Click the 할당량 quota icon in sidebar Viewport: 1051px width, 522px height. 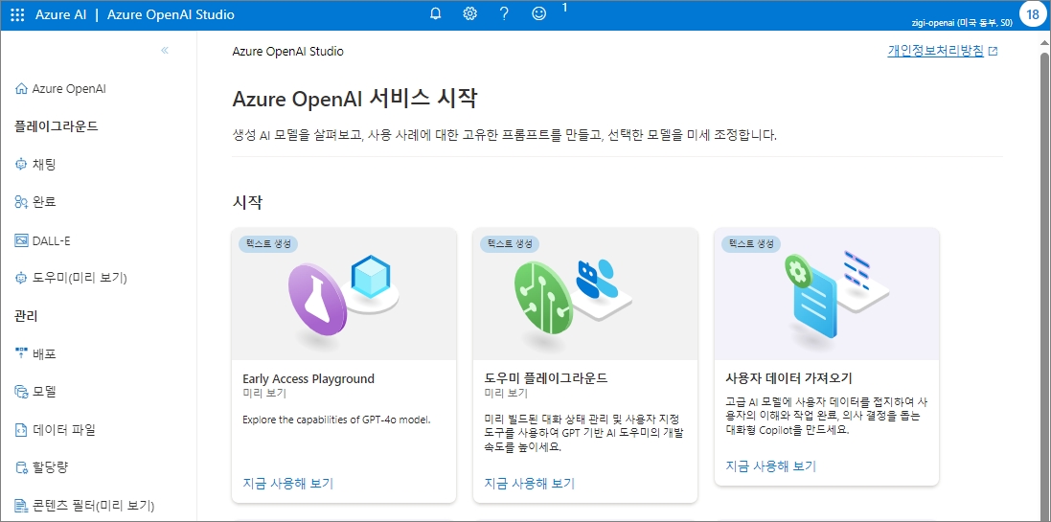coord(21,467)
